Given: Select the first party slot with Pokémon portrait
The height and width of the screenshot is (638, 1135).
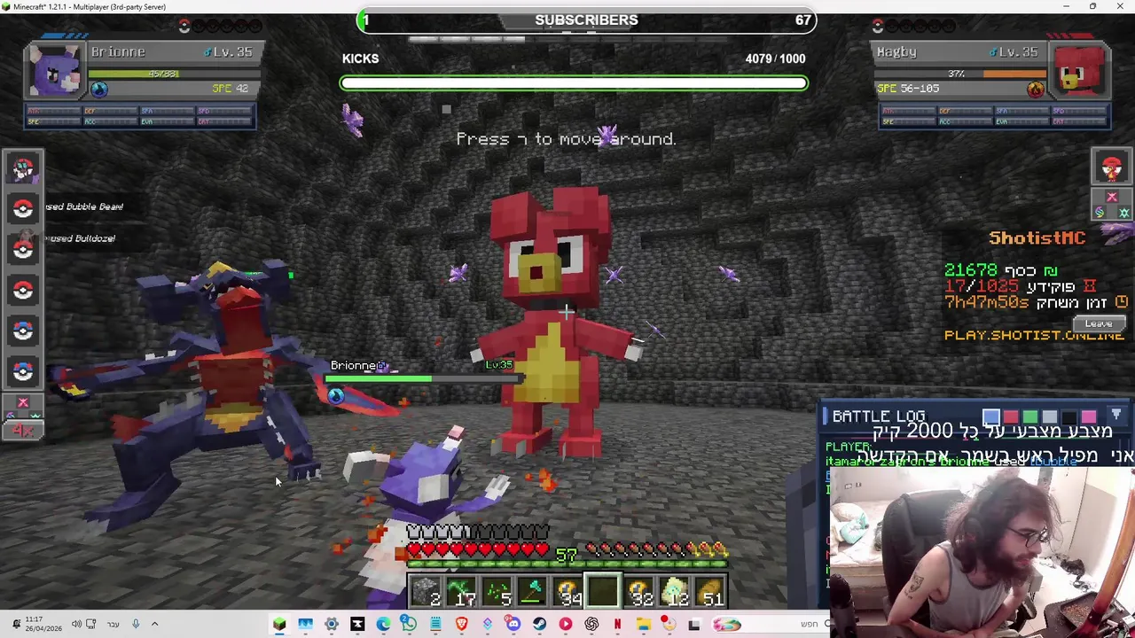Looking at the screenshot, I should [23, 167].
